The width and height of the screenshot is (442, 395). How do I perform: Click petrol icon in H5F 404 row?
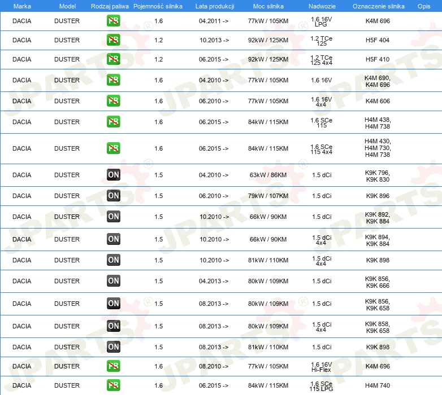point(113,40)
